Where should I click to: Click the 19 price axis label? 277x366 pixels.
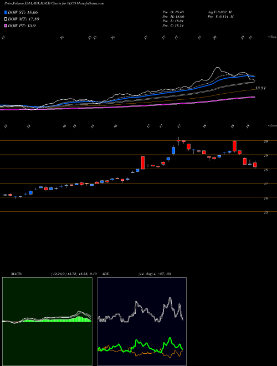point(266,155)
